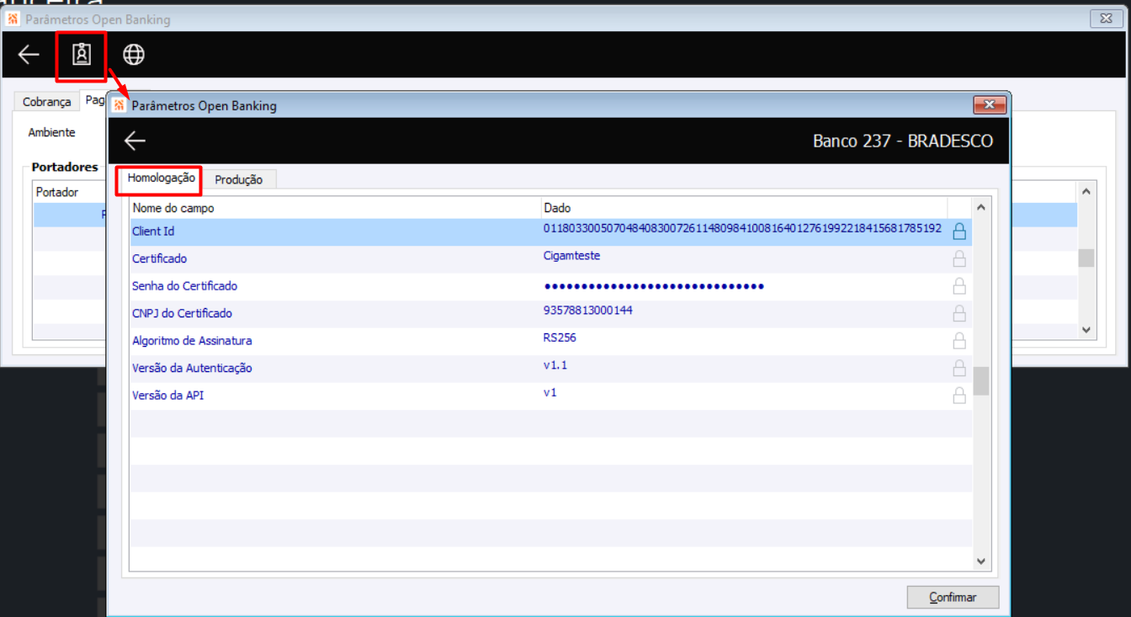Click the lock icon on the Client Id row
The width and height of the screenshot is (1131, 617).
958,231
